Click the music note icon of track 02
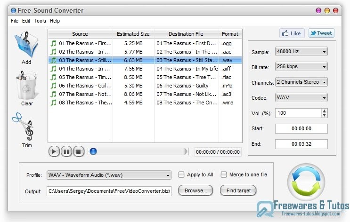The image size is (350, 222). click(x=53, y=52)
